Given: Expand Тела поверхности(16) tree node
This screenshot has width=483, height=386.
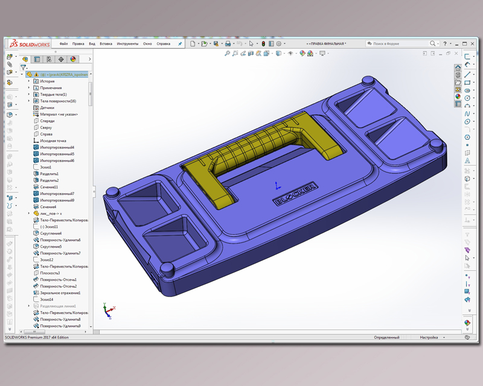Looking at the screenshot, I should pos(29,101).
